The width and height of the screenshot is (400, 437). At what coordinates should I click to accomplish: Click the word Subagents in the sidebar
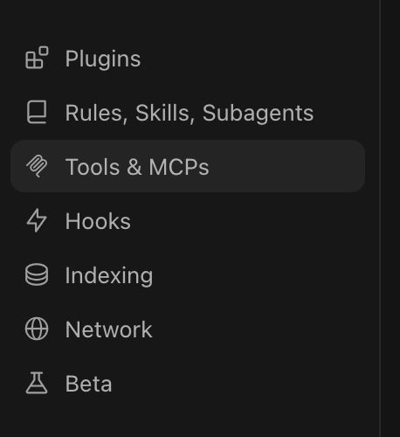(258, 113)
